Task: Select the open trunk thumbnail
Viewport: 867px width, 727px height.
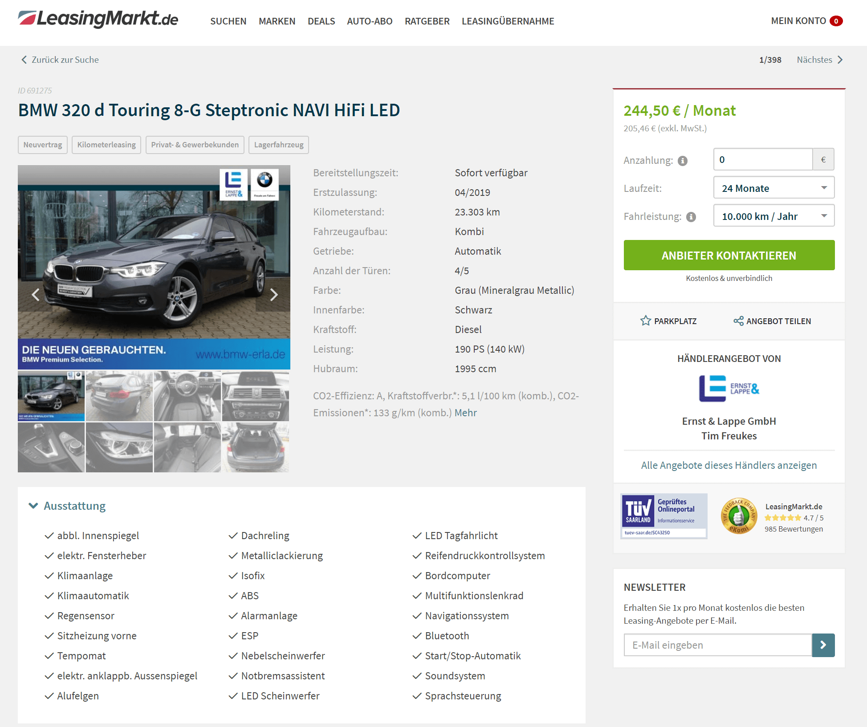Action: pos(256,447)
